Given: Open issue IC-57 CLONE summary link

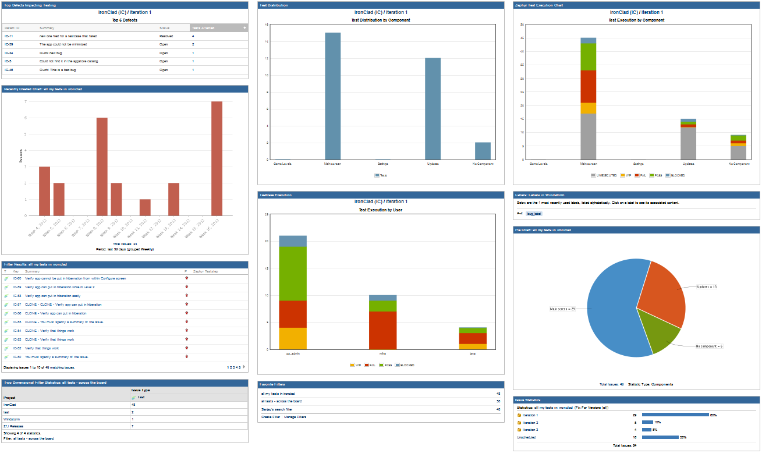Looking at the screenshot, I should (x=64, y=305).
